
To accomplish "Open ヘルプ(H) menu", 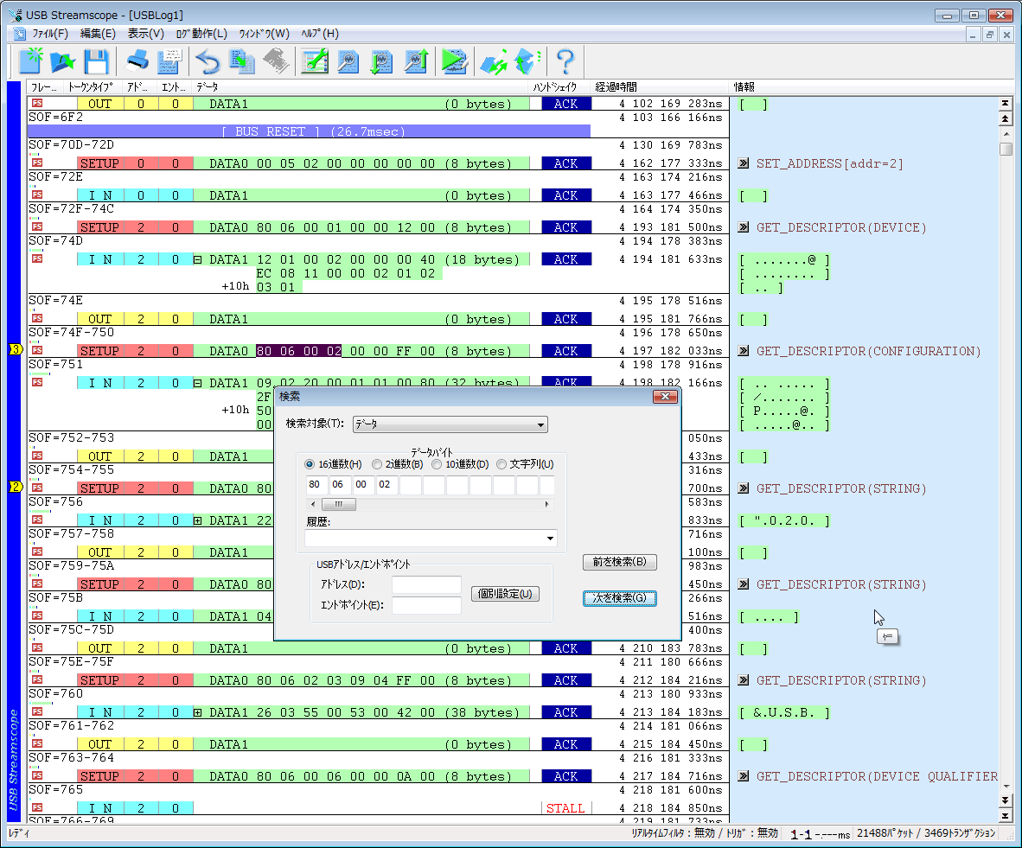I will pos(319,34).
